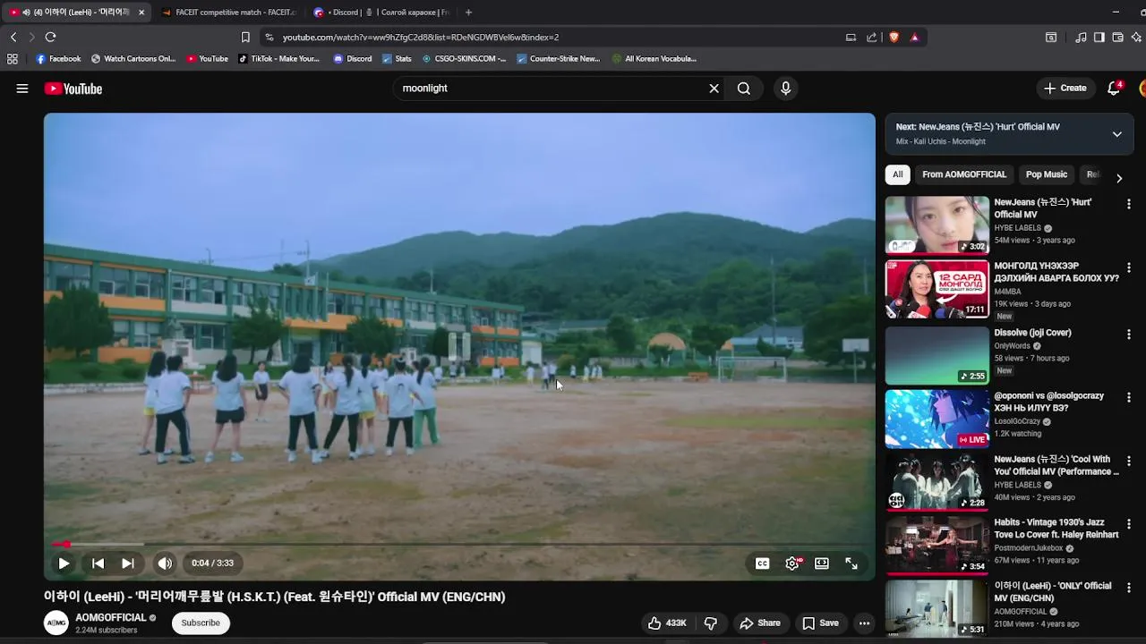Viewport: 1146px width, 644px height.
Task: Open Brave Playlist music note icon
Action: pos(1081,37)
